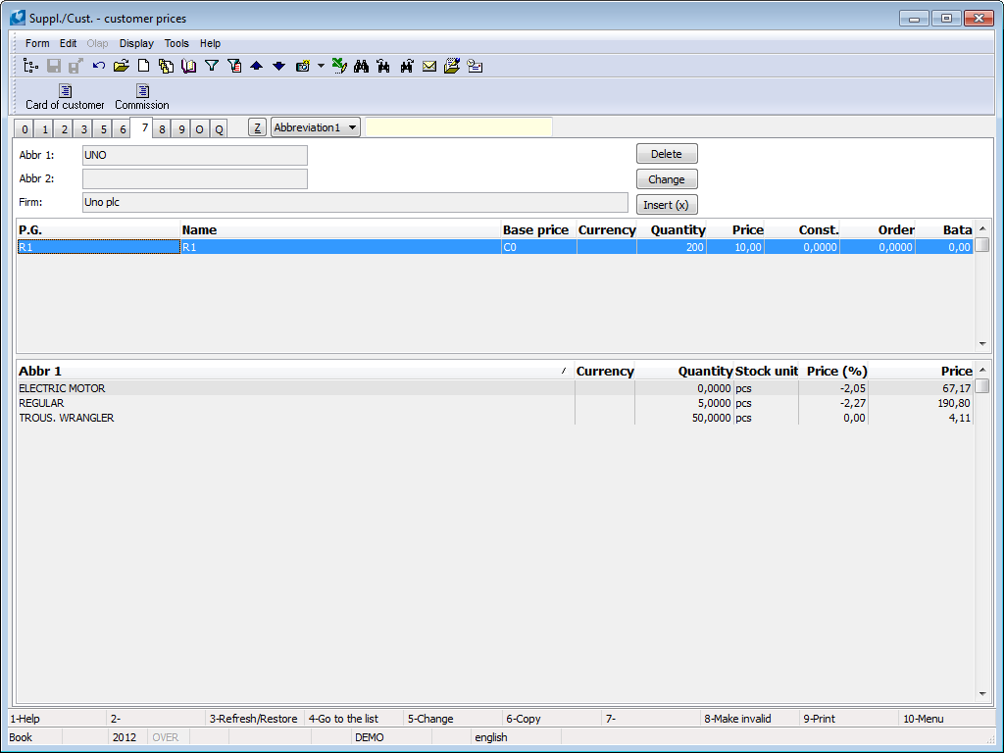Click the funnel with list icon
Image resolution: width=1004 pixels, height=753 pixels.
pyautogui.click(x=234, y=66)
